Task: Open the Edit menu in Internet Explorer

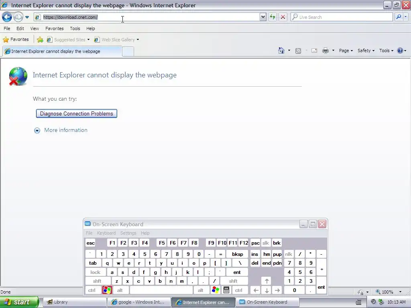Action: [20, 28]
